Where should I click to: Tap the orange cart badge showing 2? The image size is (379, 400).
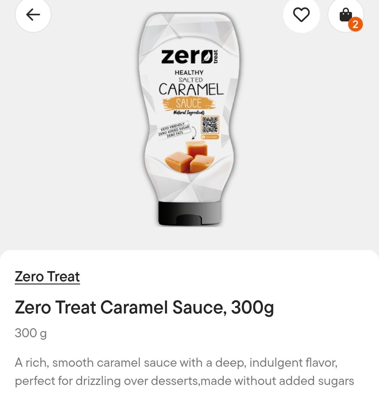[x=355, y=25]
